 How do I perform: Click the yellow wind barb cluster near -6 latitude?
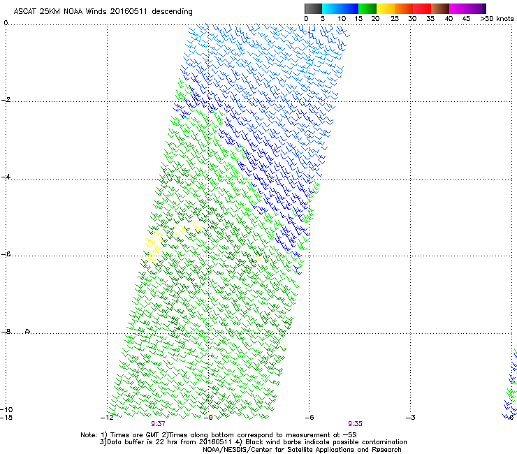[153, 247]
